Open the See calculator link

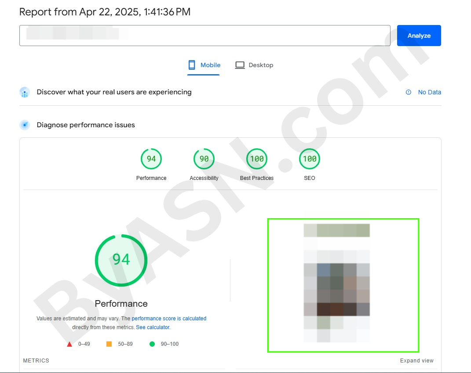[153, 327]
